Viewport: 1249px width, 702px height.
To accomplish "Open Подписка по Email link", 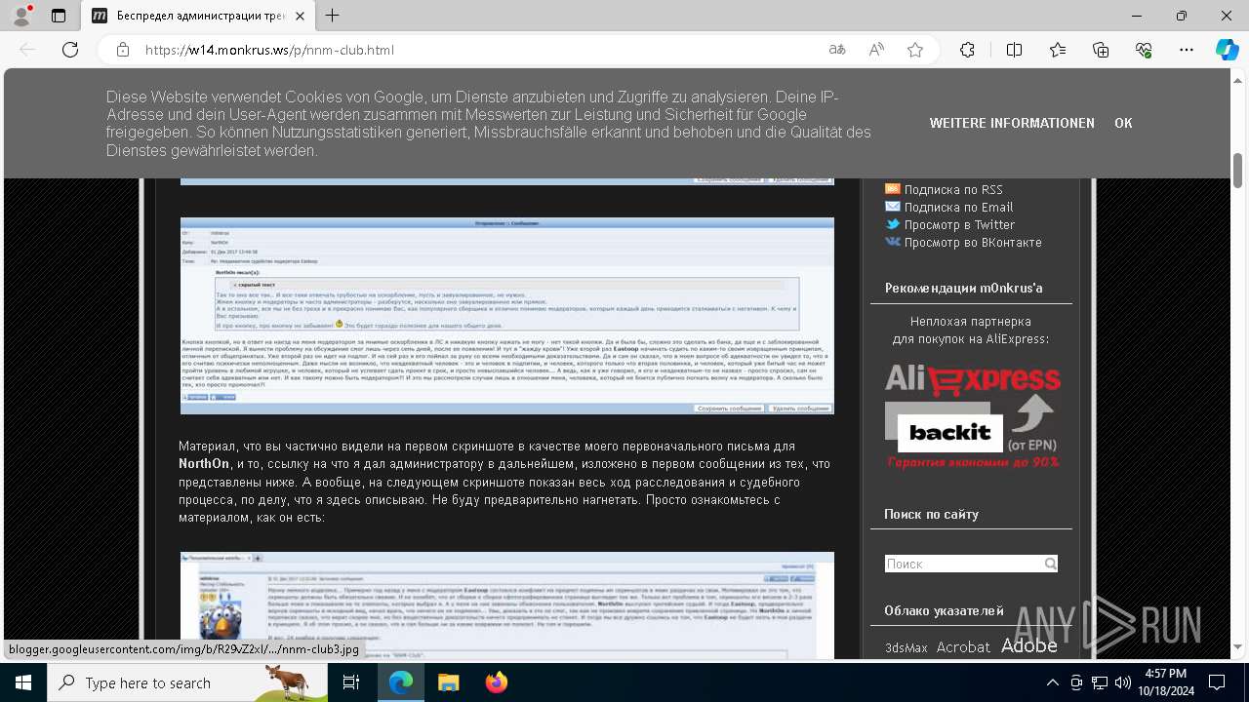I will [x=958, y=207].
